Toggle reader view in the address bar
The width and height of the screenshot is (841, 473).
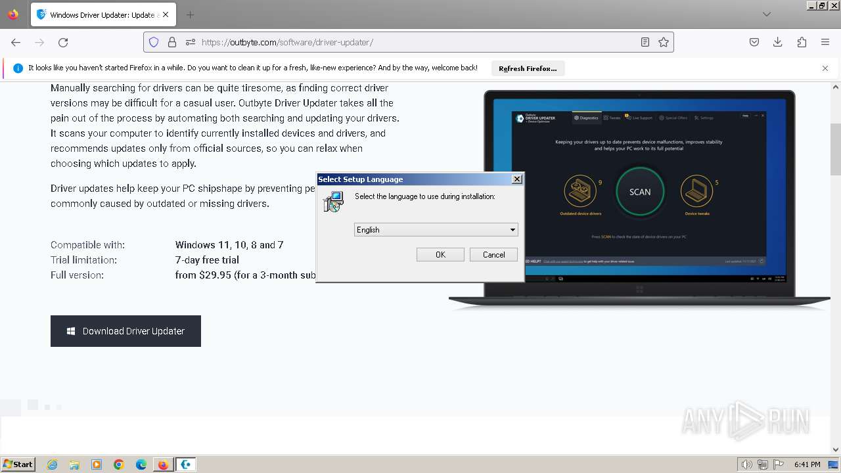coord(645,42)
